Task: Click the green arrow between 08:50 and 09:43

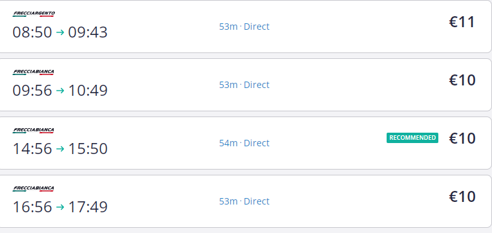Action: point(60,32)
